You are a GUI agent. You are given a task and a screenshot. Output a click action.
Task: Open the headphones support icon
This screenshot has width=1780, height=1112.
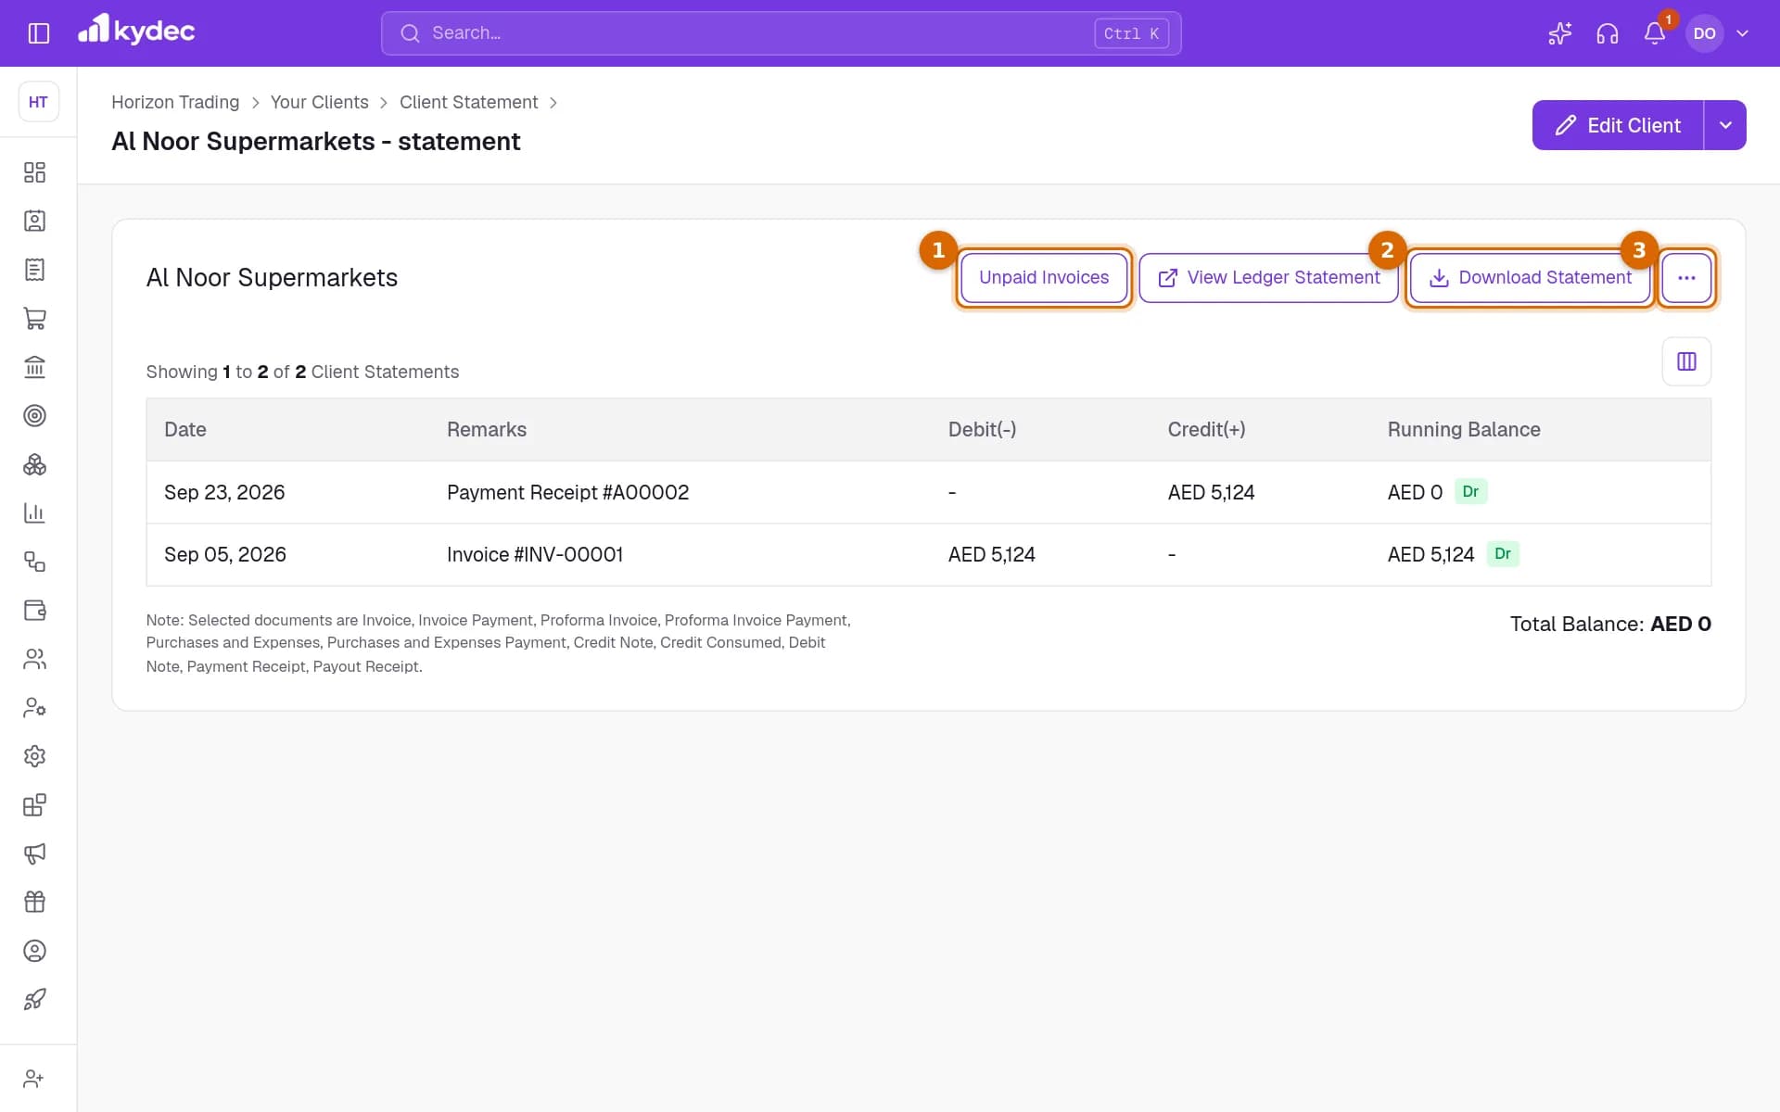click(1608, 33)
